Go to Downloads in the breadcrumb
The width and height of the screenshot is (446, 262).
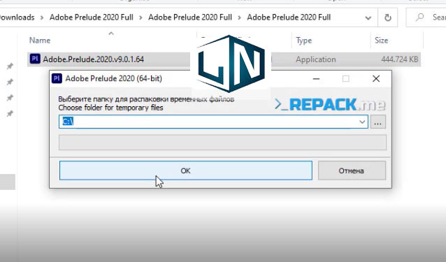point(17,17)
